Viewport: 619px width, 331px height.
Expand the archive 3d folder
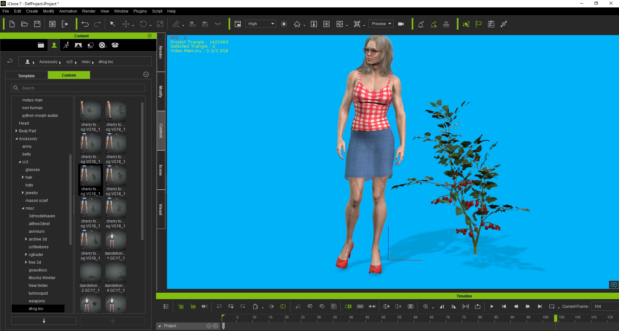coord(26,239)
